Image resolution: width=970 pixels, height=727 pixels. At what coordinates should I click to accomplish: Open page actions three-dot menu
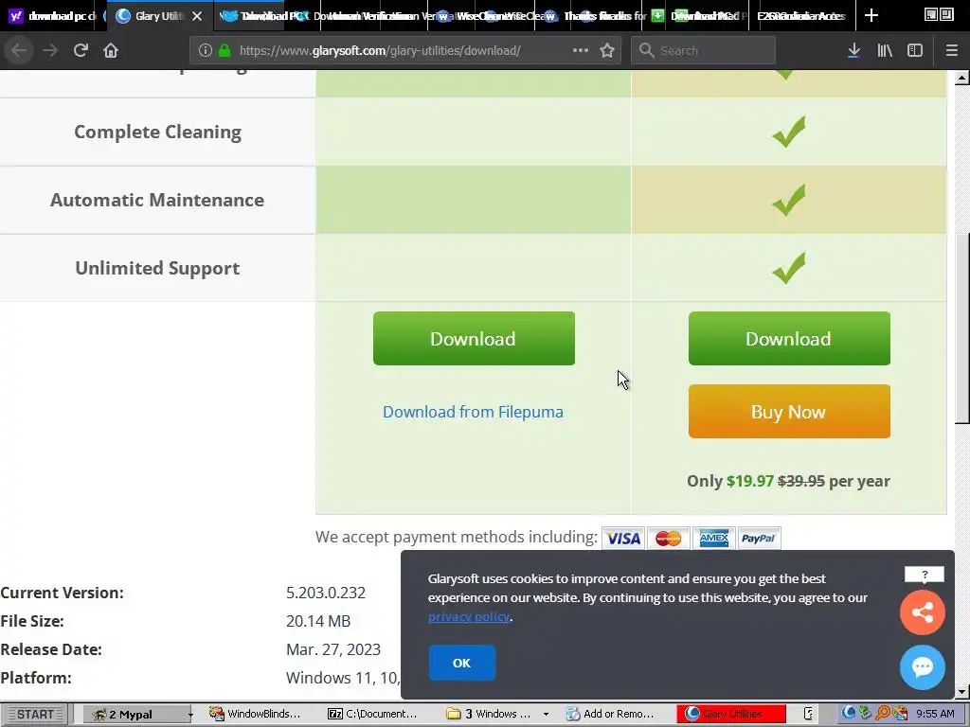pos(581,50)
